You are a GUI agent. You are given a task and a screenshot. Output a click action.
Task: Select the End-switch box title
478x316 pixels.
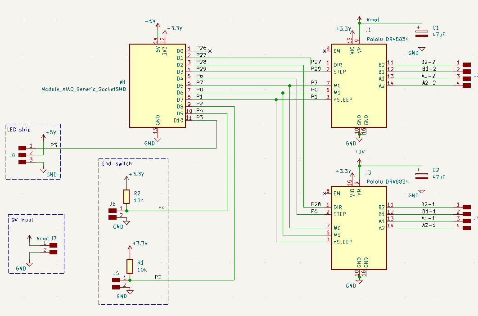[117, 164]
